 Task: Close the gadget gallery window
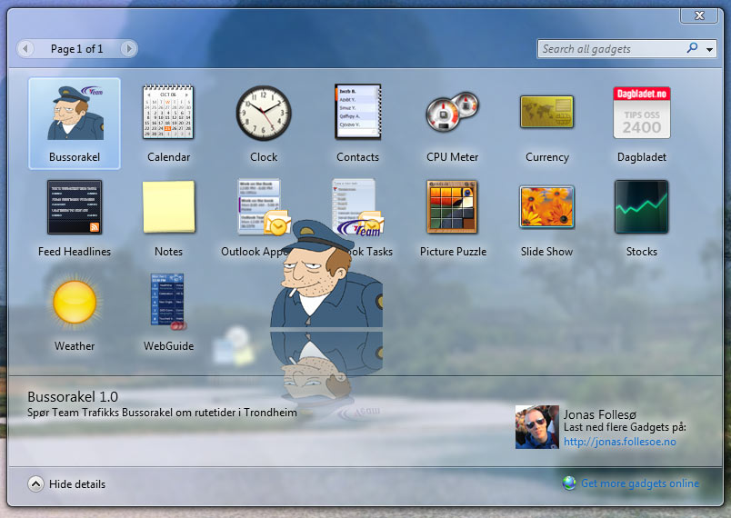699,15
